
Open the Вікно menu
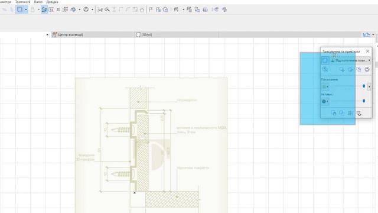pyautogui.click(x=38, y=2)
